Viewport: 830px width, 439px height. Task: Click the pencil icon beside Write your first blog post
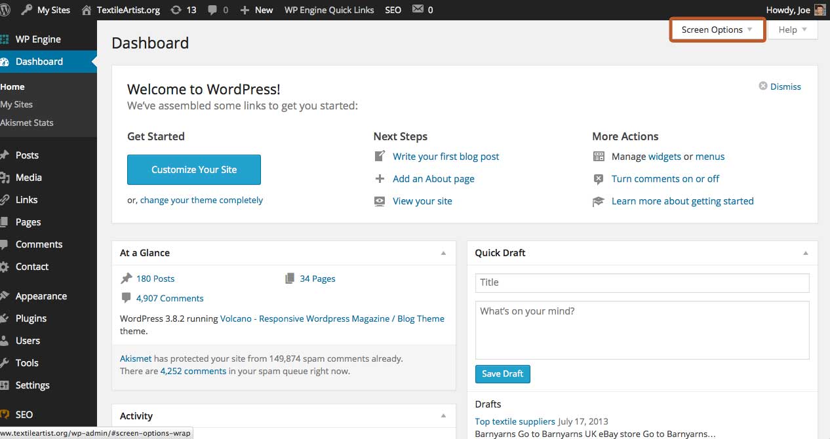pos(380,156)
